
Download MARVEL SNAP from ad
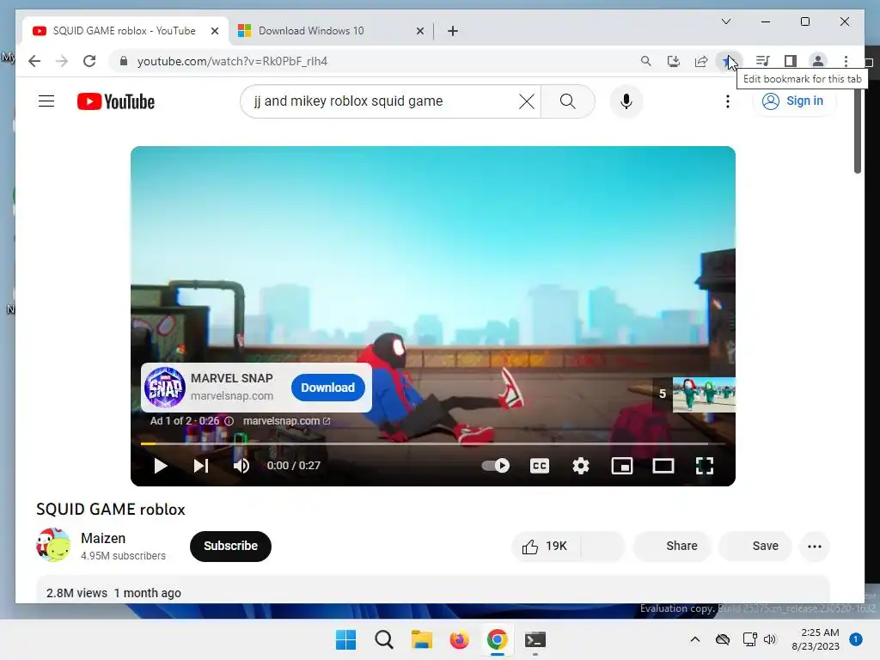[327, 388]
